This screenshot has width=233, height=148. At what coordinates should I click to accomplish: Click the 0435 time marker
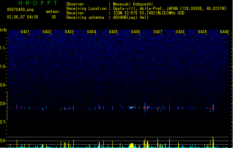[x=113, y=32]
